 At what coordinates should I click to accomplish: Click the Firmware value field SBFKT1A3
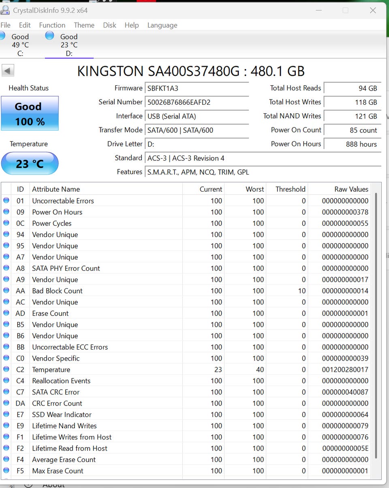[197, 88]
